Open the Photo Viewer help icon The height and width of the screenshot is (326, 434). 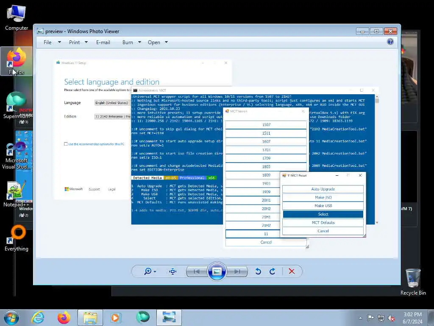[390, 42]
